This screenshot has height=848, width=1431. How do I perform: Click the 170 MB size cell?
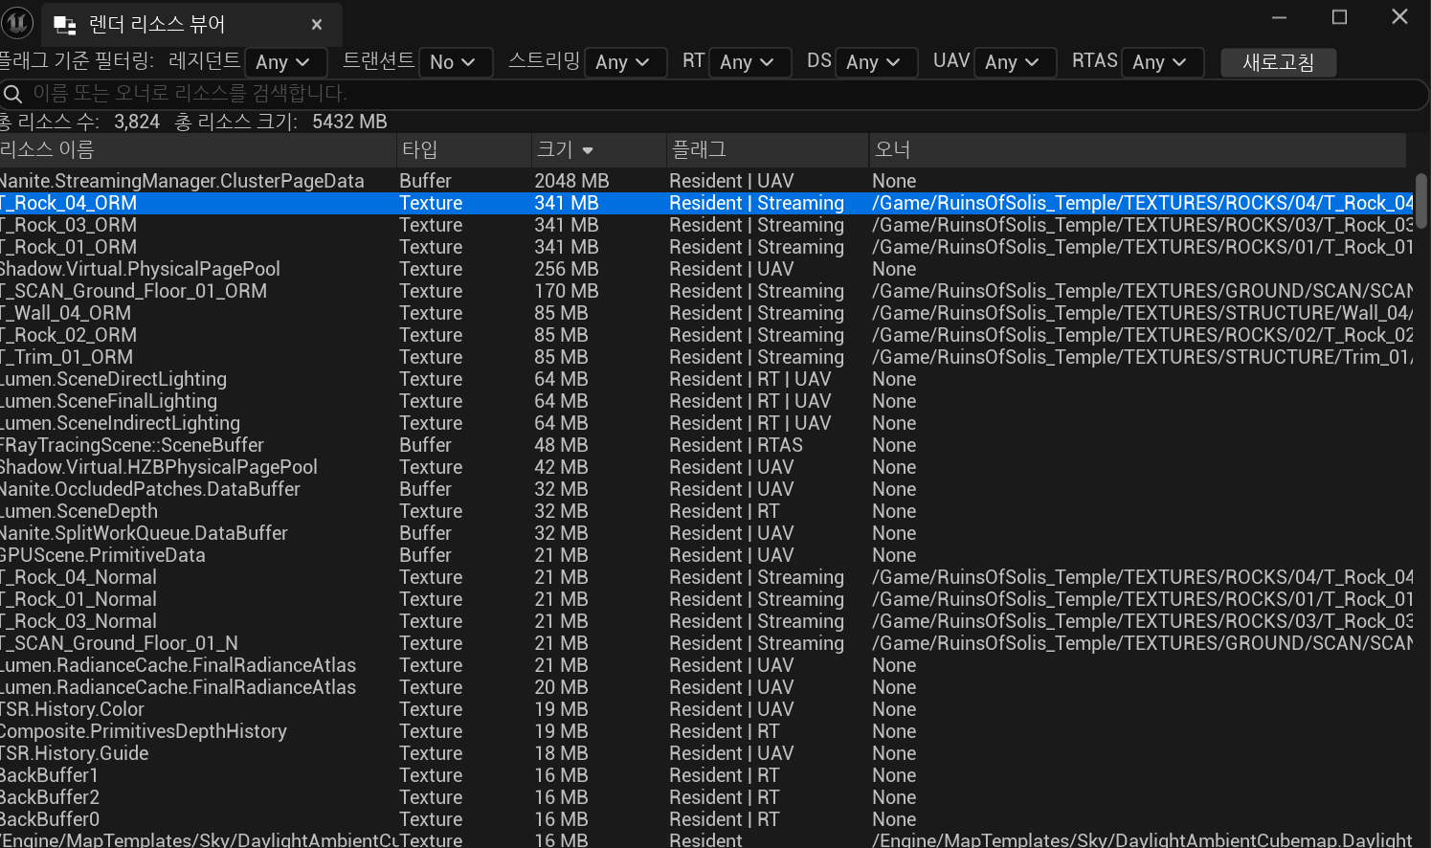tap(567, 291)
